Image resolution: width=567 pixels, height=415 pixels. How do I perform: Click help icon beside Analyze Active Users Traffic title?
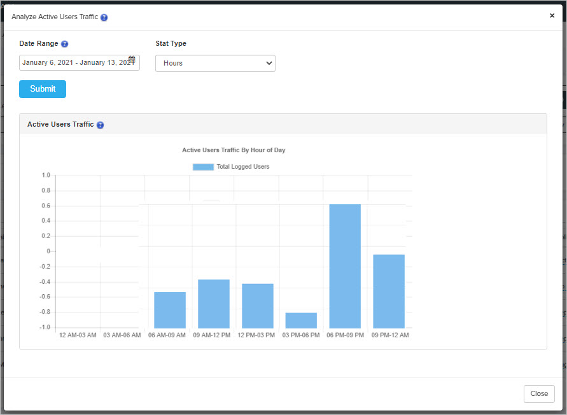pos(104,17)
